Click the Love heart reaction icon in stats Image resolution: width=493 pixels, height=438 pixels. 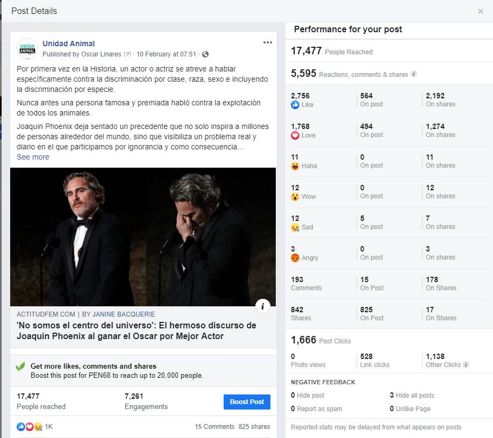(x=295, y=135)
